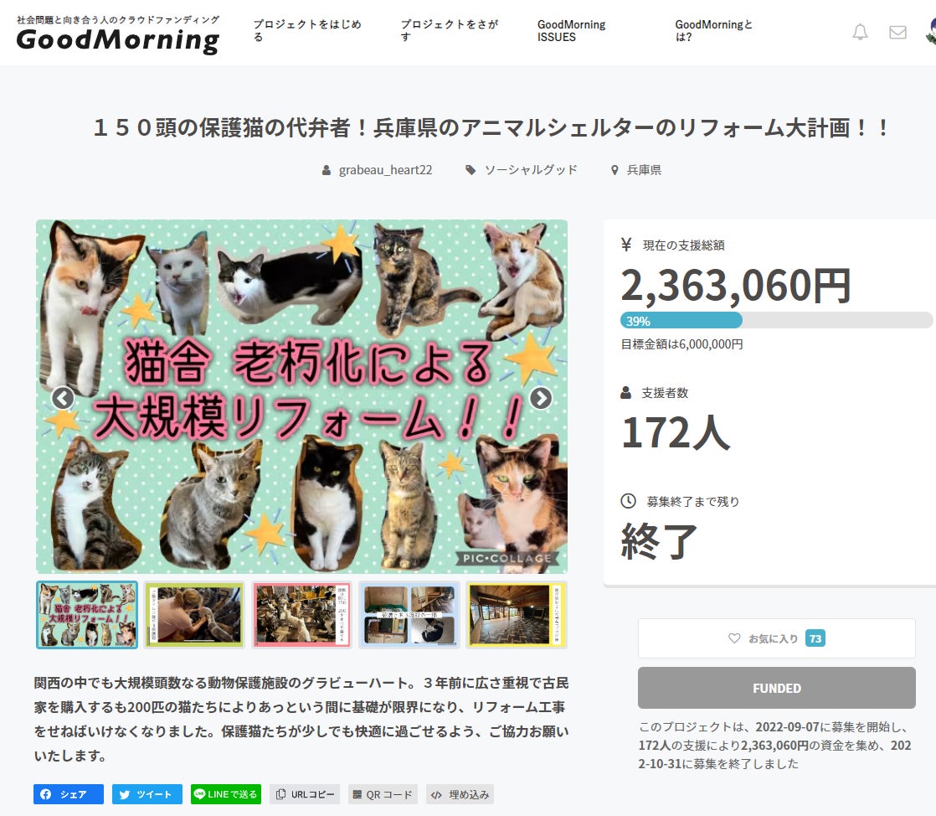Select the last thumbnail of wooden room
Screen dimensions: 936x816
[x=517, y=615]
